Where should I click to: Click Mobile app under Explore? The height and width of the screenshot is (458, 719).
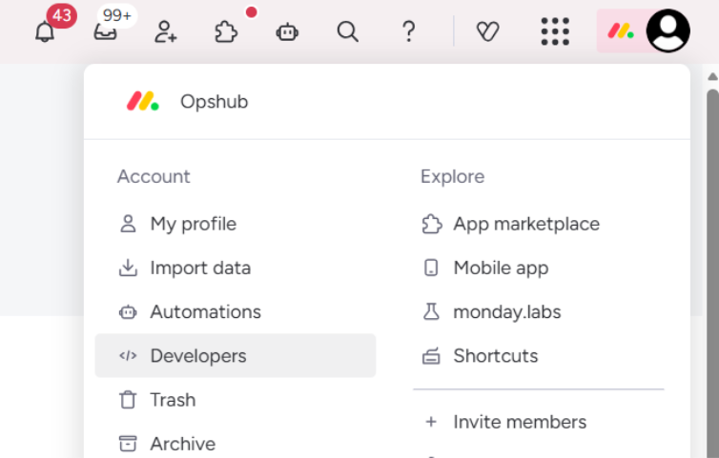(501, 268)
